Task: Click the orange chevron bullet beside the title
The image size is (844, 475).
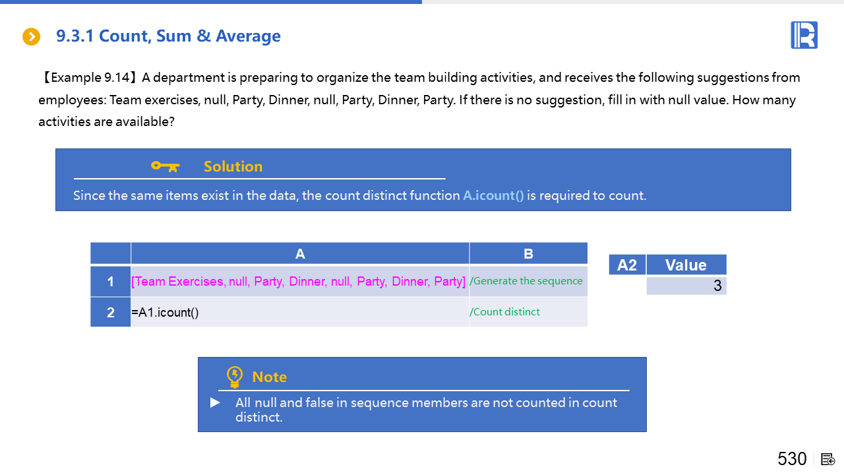Action: (x=31, y=37)
